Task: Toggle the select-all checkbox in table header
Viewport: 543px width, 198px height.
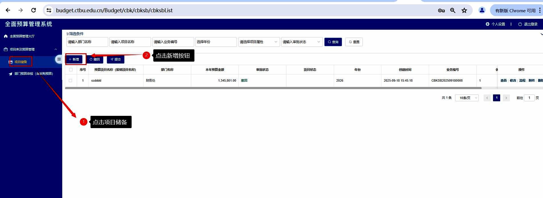Action: coord(71,70)
